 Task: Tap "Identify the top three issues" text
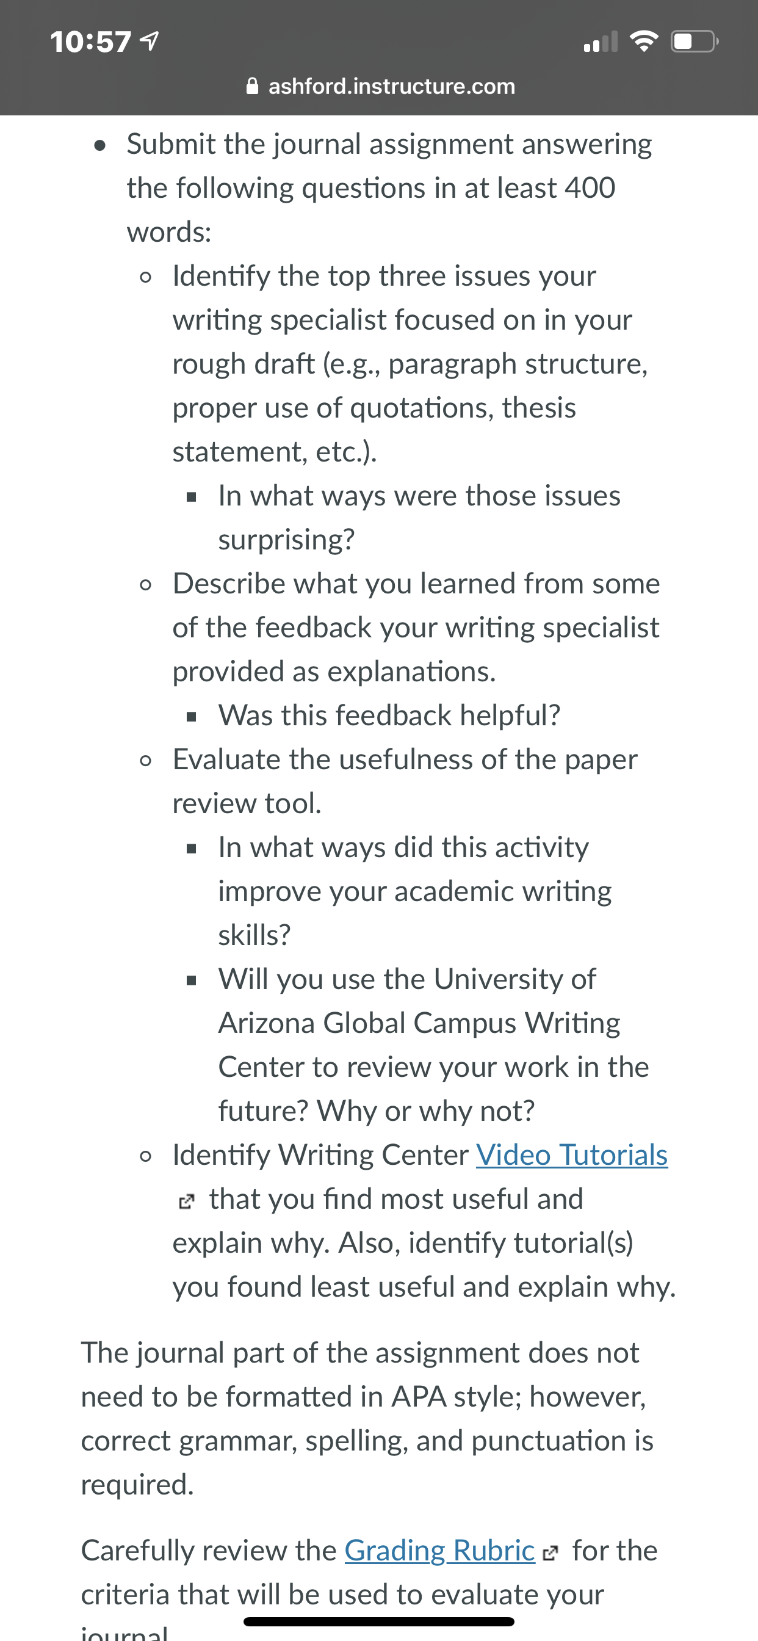410,364
